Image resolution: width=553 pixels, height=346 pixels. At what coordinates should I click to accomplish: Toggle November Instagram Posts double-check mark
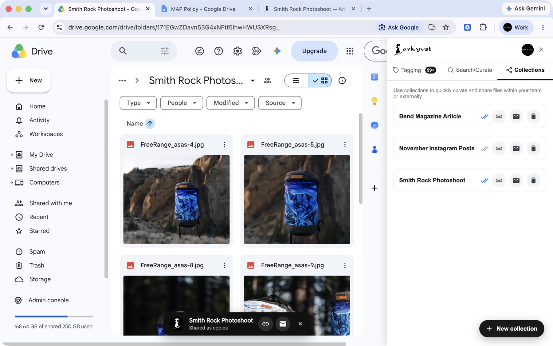(x=484, y=148)
